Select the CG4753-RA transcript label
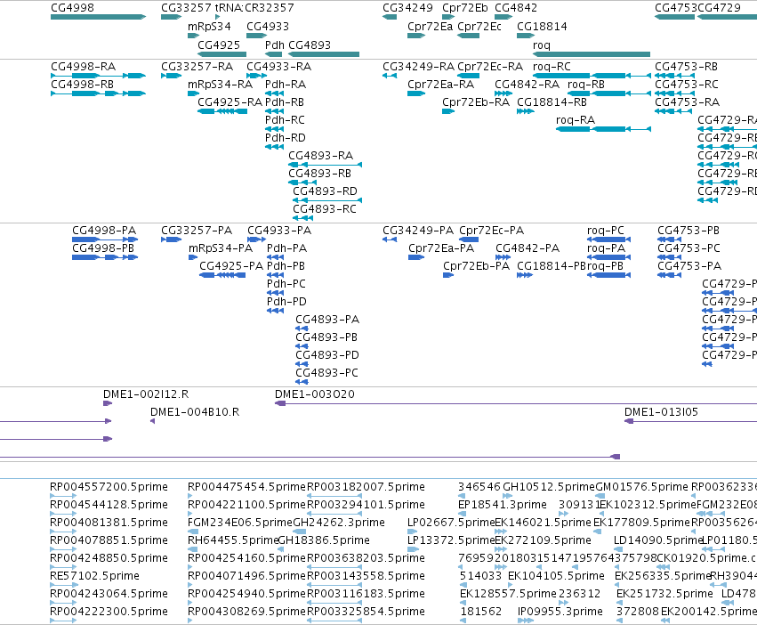 pos(687,102)
